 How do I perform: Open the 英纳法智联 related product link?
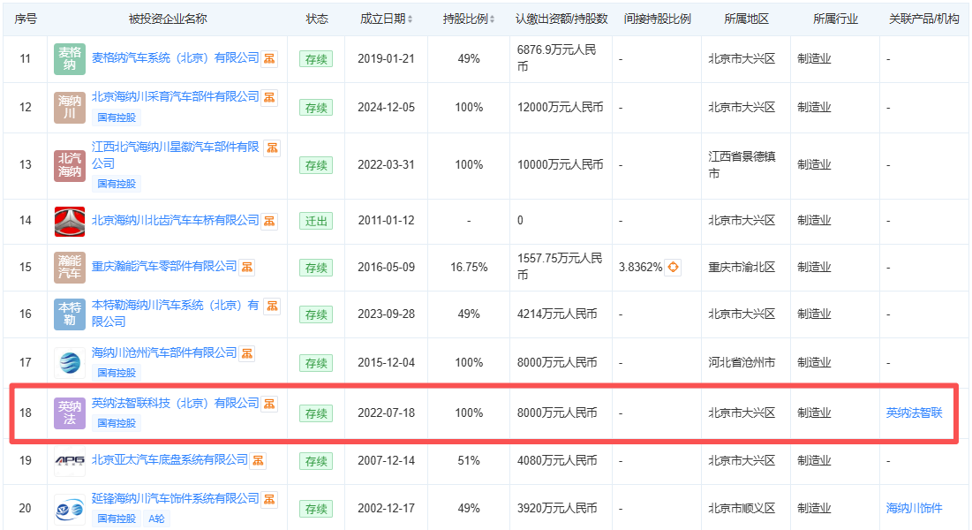[x=914, y=413]
